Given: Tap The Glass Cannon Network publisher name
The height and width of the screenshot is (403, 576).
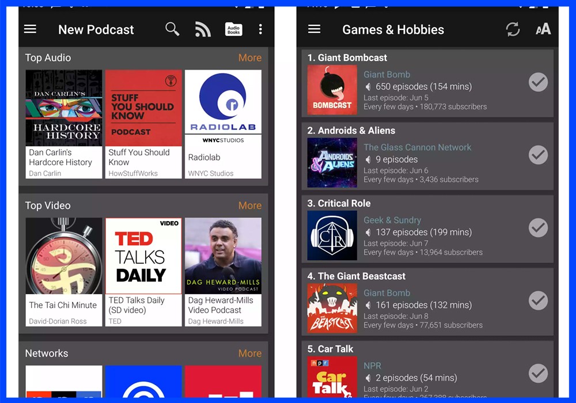Looking at the screenshot, I should pyautogui.click(x=417, y=147).
